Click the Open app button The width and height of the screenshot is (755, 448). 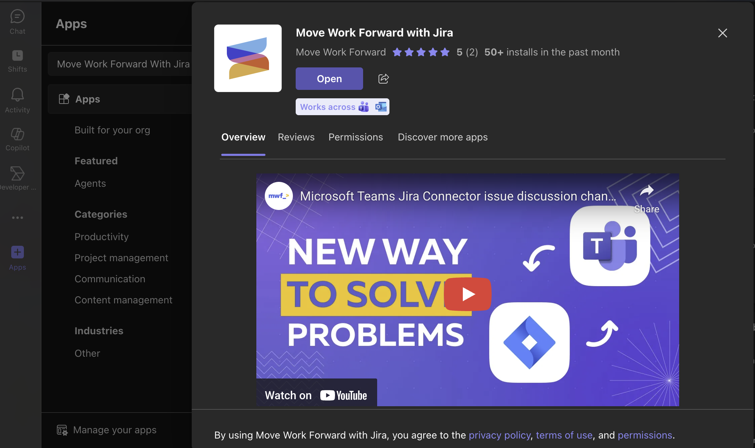pos(329,79)
